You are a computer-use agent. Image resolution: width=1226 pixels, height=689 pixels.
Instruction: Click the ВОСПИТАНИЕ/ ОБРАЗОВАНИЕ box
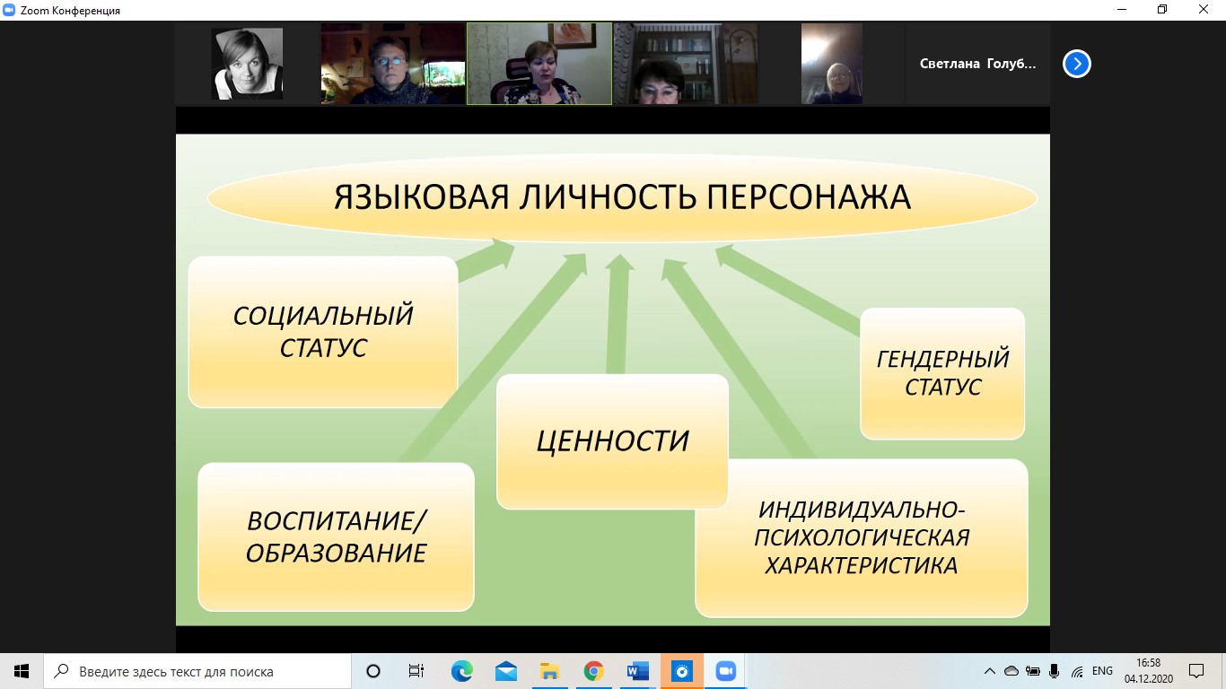[336, 536]
